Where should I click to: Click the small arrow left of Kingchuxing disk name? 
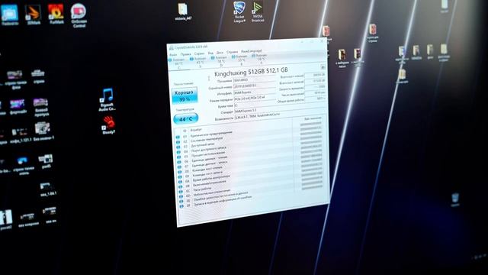point(209,79)
